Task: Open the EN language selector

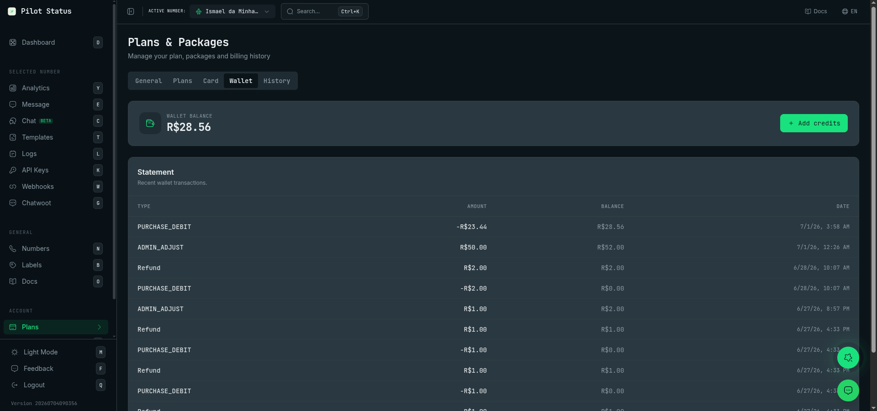Action: click(x=850, y=11)
